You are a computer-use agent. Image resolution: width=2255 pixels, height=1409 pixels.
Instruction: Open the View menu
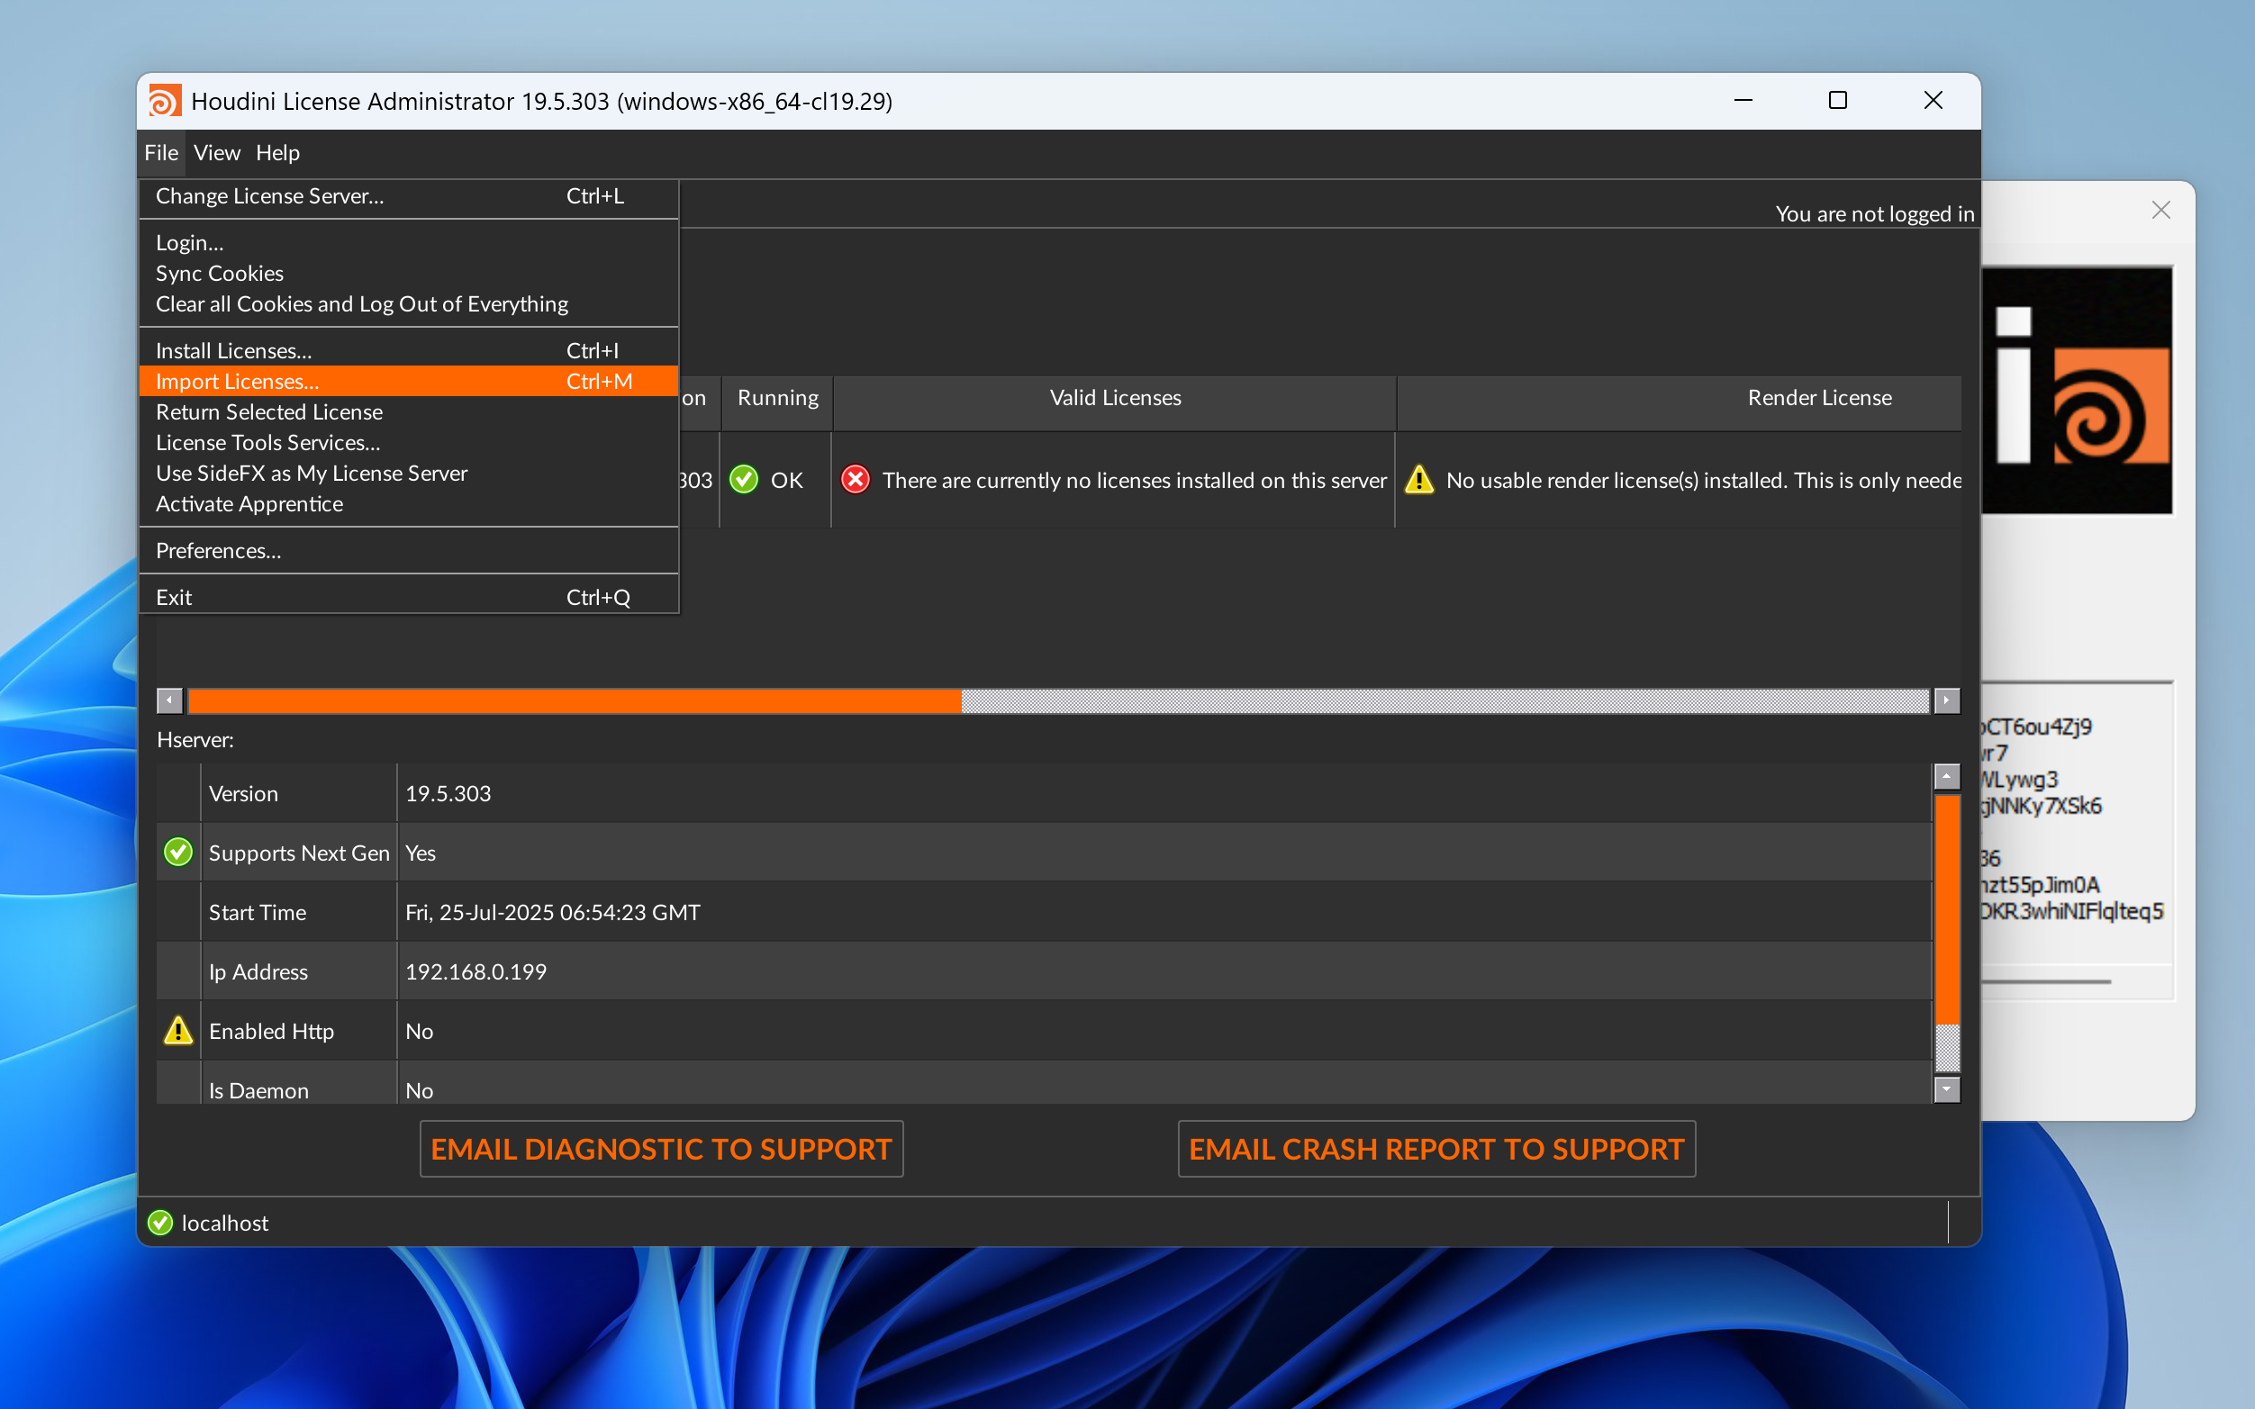point(216,153)
